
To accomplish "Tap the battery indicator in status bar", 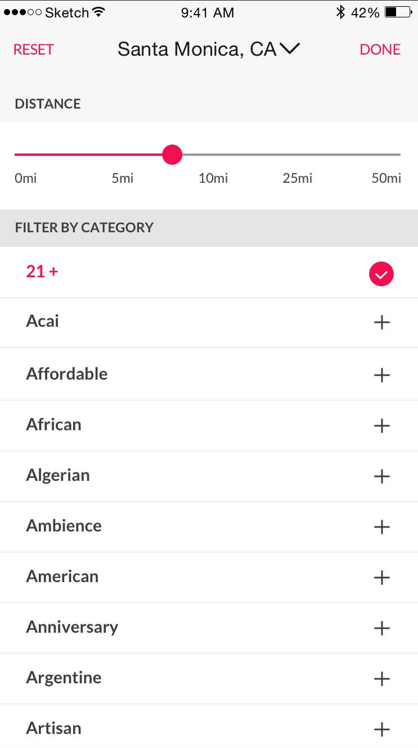I will pyautogui.click(x=398, y=12).
